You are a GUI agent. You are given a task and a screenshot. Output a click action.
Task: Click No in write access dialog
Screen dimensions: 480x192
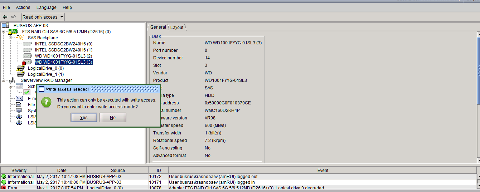point(113,118)
